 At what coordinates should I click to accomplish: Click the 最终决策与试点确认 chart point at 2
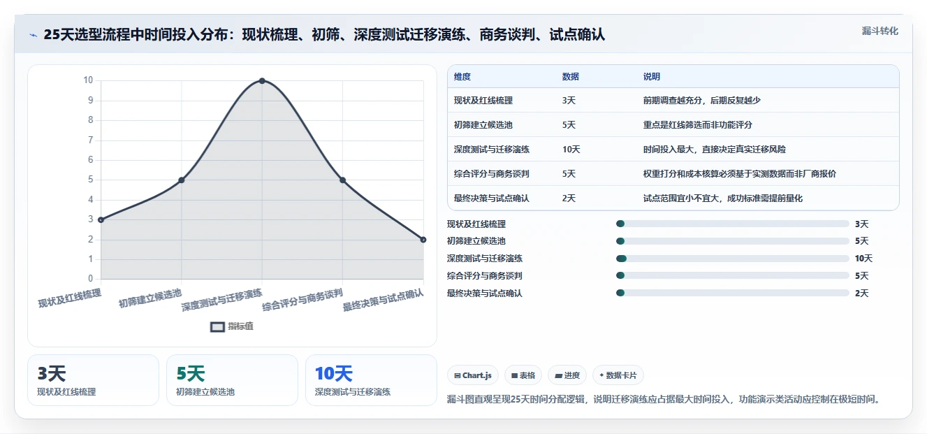(423, 240)
